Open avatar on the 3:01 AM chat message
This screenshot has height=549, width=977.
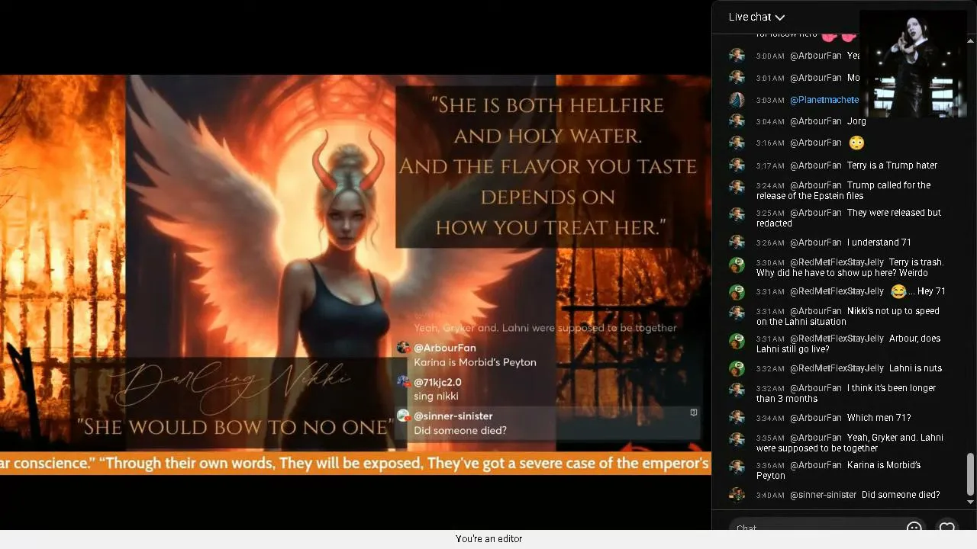point(737,78)
